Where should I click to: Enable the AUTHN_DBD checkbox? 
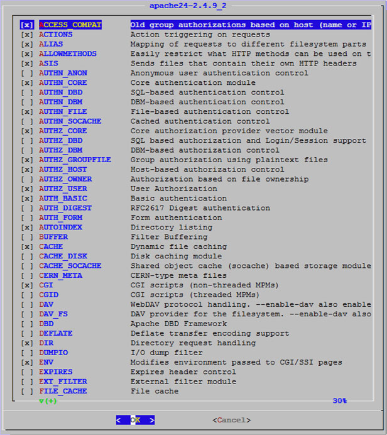point(27,92)
